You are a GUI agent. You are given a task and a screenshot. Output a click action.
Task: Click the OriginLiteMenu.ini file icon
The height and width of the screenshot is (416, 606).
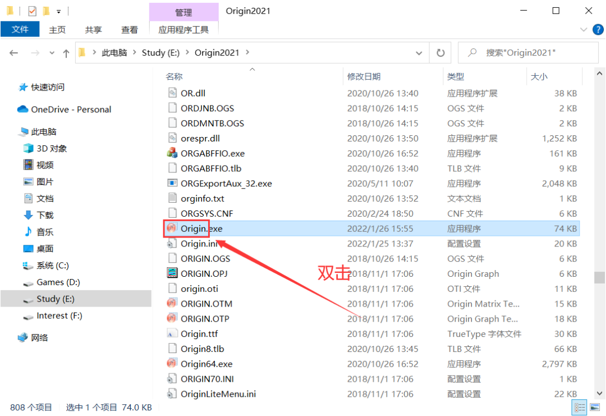(172, 394)
